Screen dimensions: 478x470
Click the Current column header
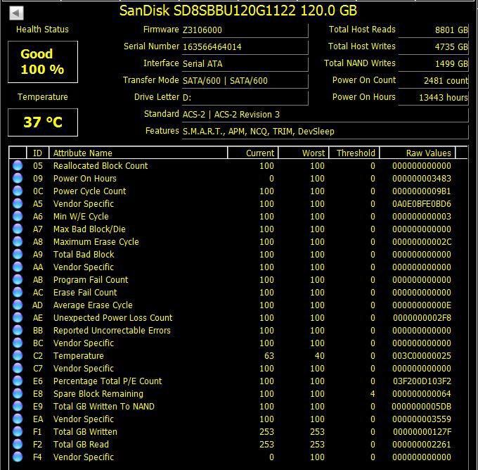[x=253, y=153]
